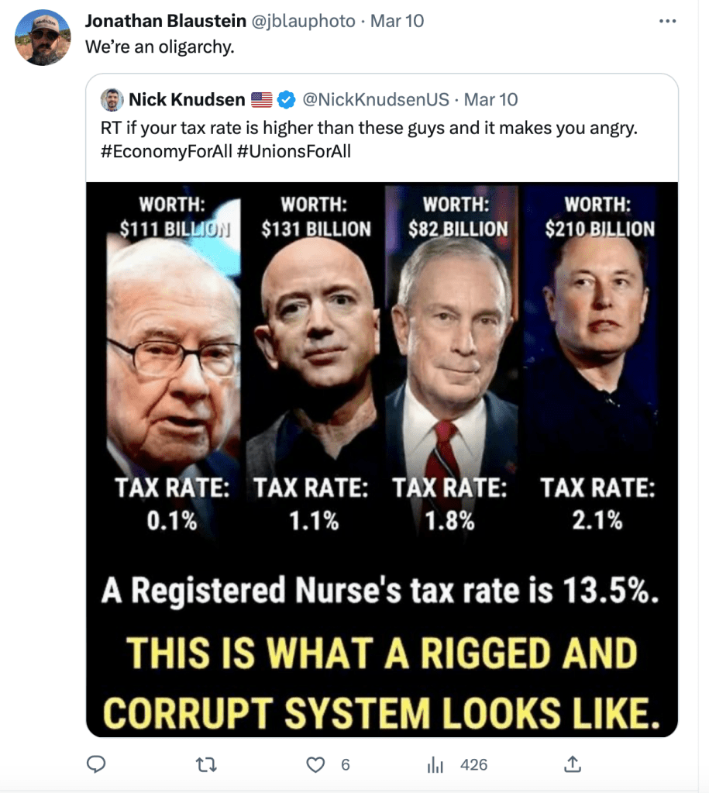Click the Mar 10 timestamp after @jblauphoto
709x793 pixels.
[397, 21]
